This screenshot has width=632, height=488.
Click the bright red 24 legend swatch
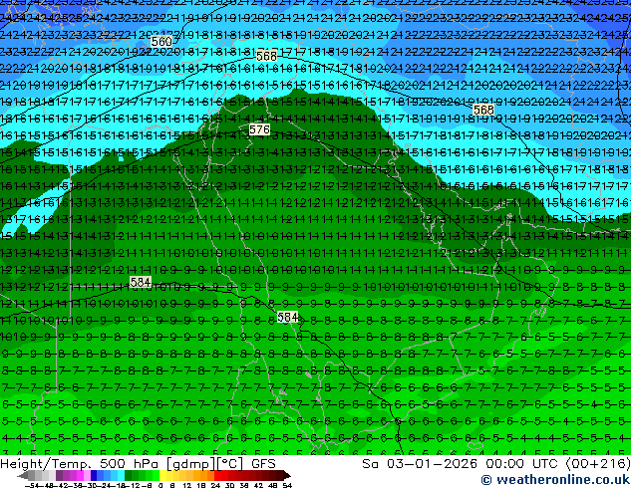point(217,475)
